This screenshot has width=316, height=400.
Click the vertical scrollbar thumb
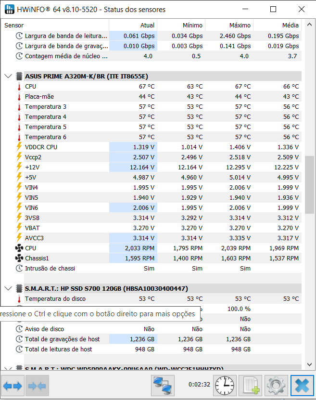[x=309, y=185]
